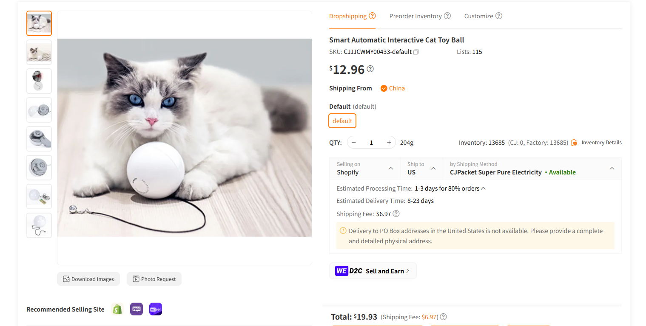Click the Download Images image icon button

[66, 279]
